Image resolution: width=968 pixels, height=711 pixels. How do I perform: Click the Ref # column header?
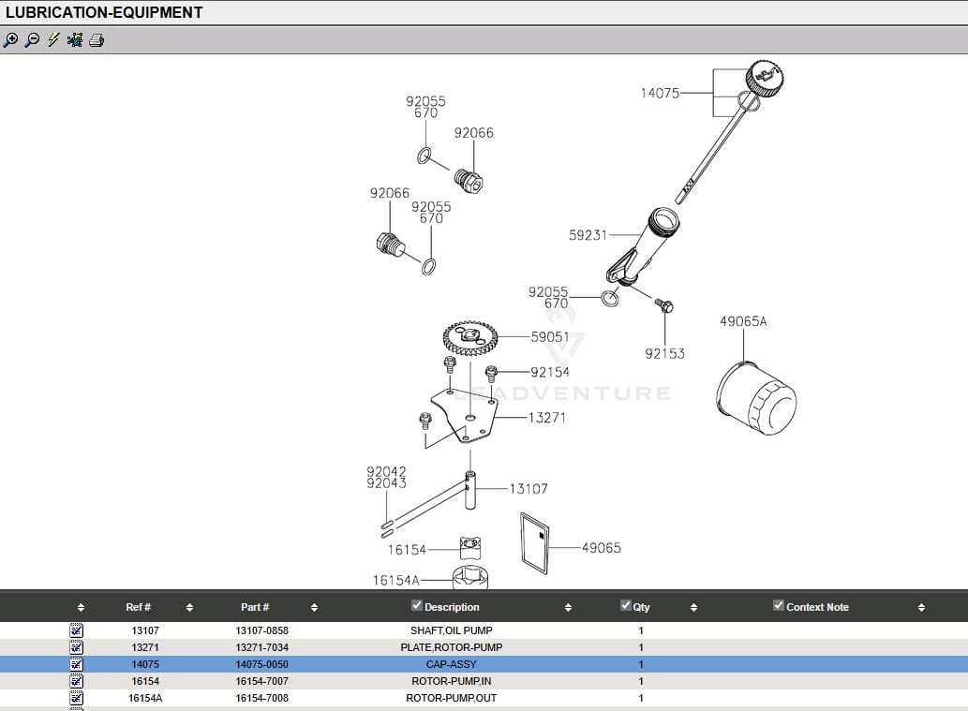pos(138,607)
